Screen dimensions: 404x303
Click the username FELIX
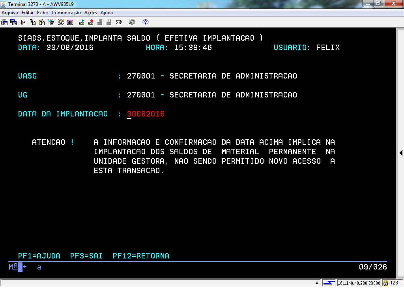[328, 48]
